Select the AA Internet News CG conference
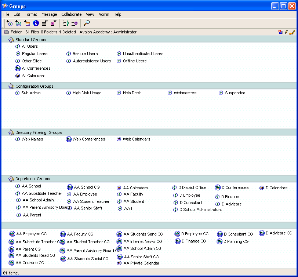The height and width of the screenshot is (277, 298). point(142,242)
